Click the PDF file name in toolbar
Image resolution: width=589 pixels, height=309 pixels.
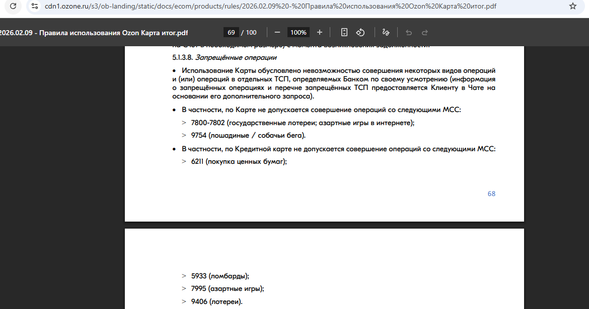[x=94, y=32]
